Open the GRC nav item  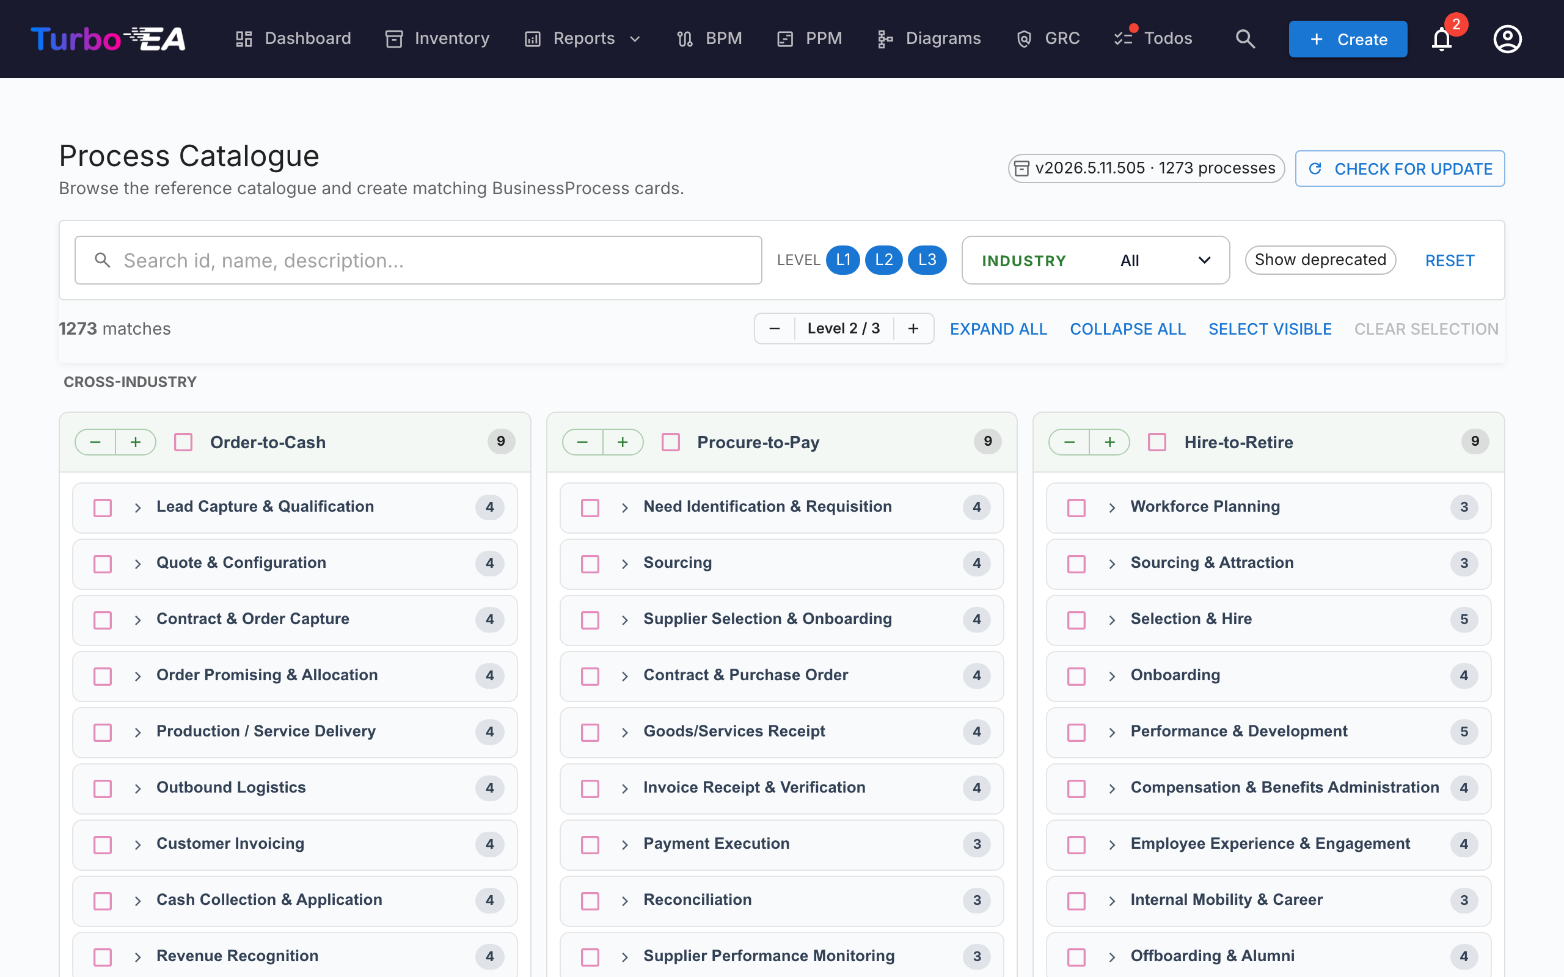(x=1048, y=38)
